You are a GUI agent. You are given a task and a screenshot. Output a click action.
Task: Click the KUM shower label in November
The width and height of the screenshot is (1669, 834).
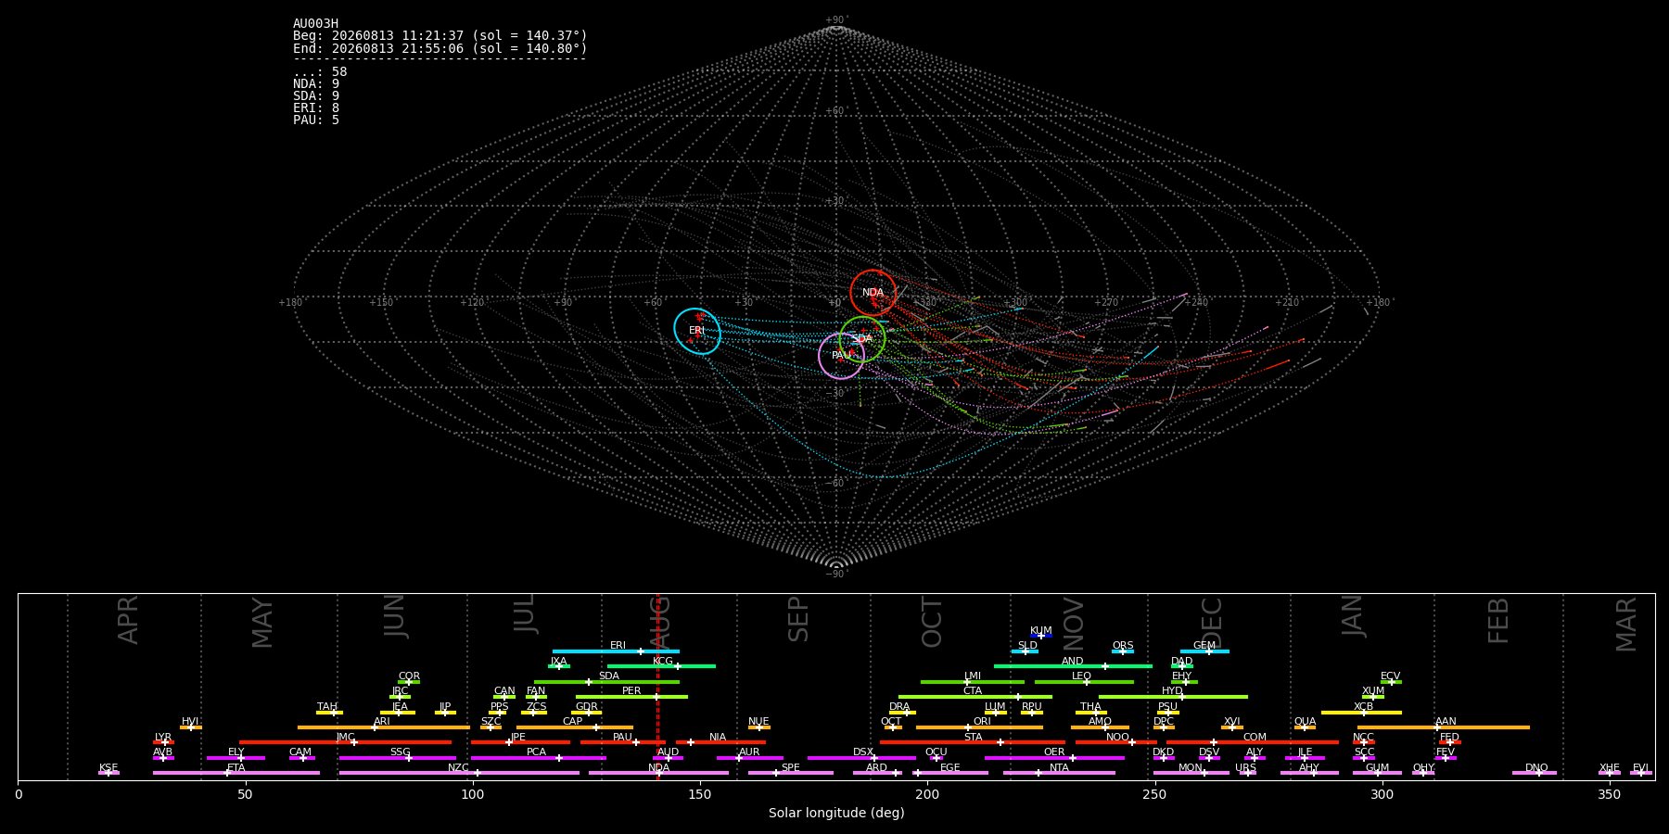[x=1040, y=631]
